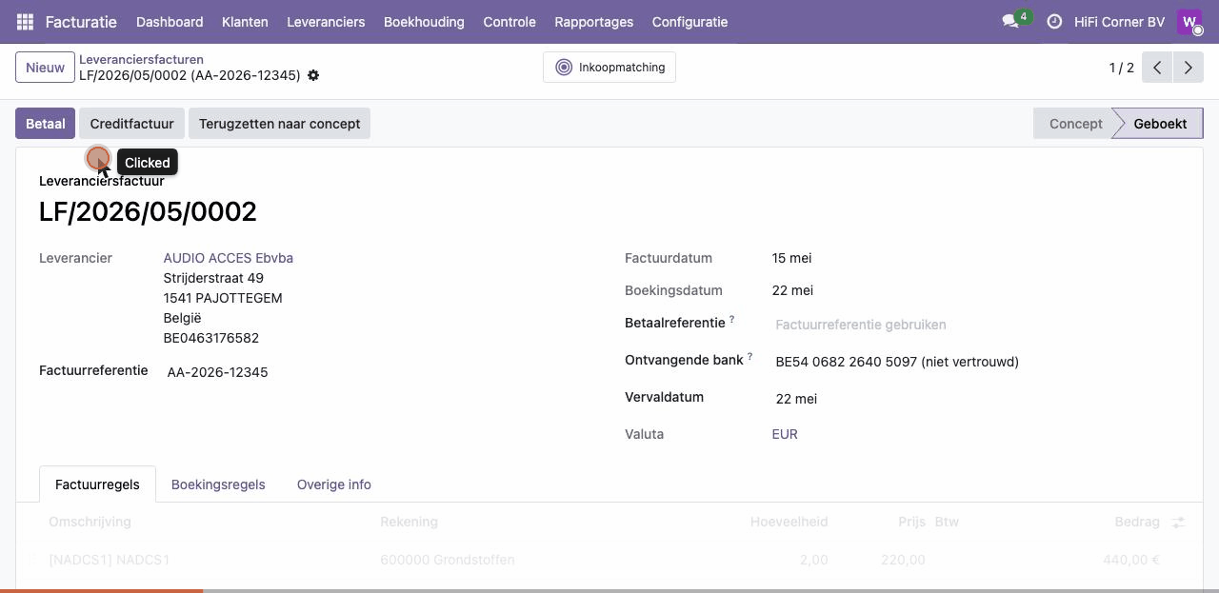
Task: Click the Nieuw button
Action: click(45, 68)
